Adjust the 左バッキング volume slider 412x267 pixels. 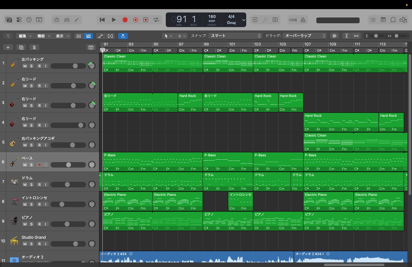(x=68, y=66)
